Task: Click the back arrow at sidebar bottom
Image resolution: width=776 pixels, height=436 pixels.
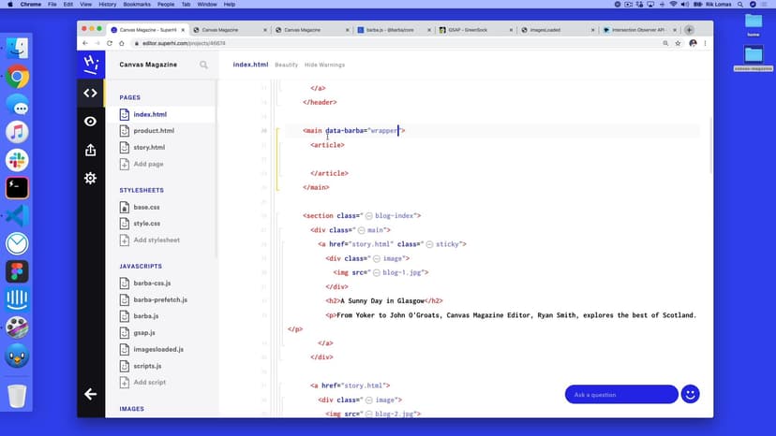Action: (90, 394)
